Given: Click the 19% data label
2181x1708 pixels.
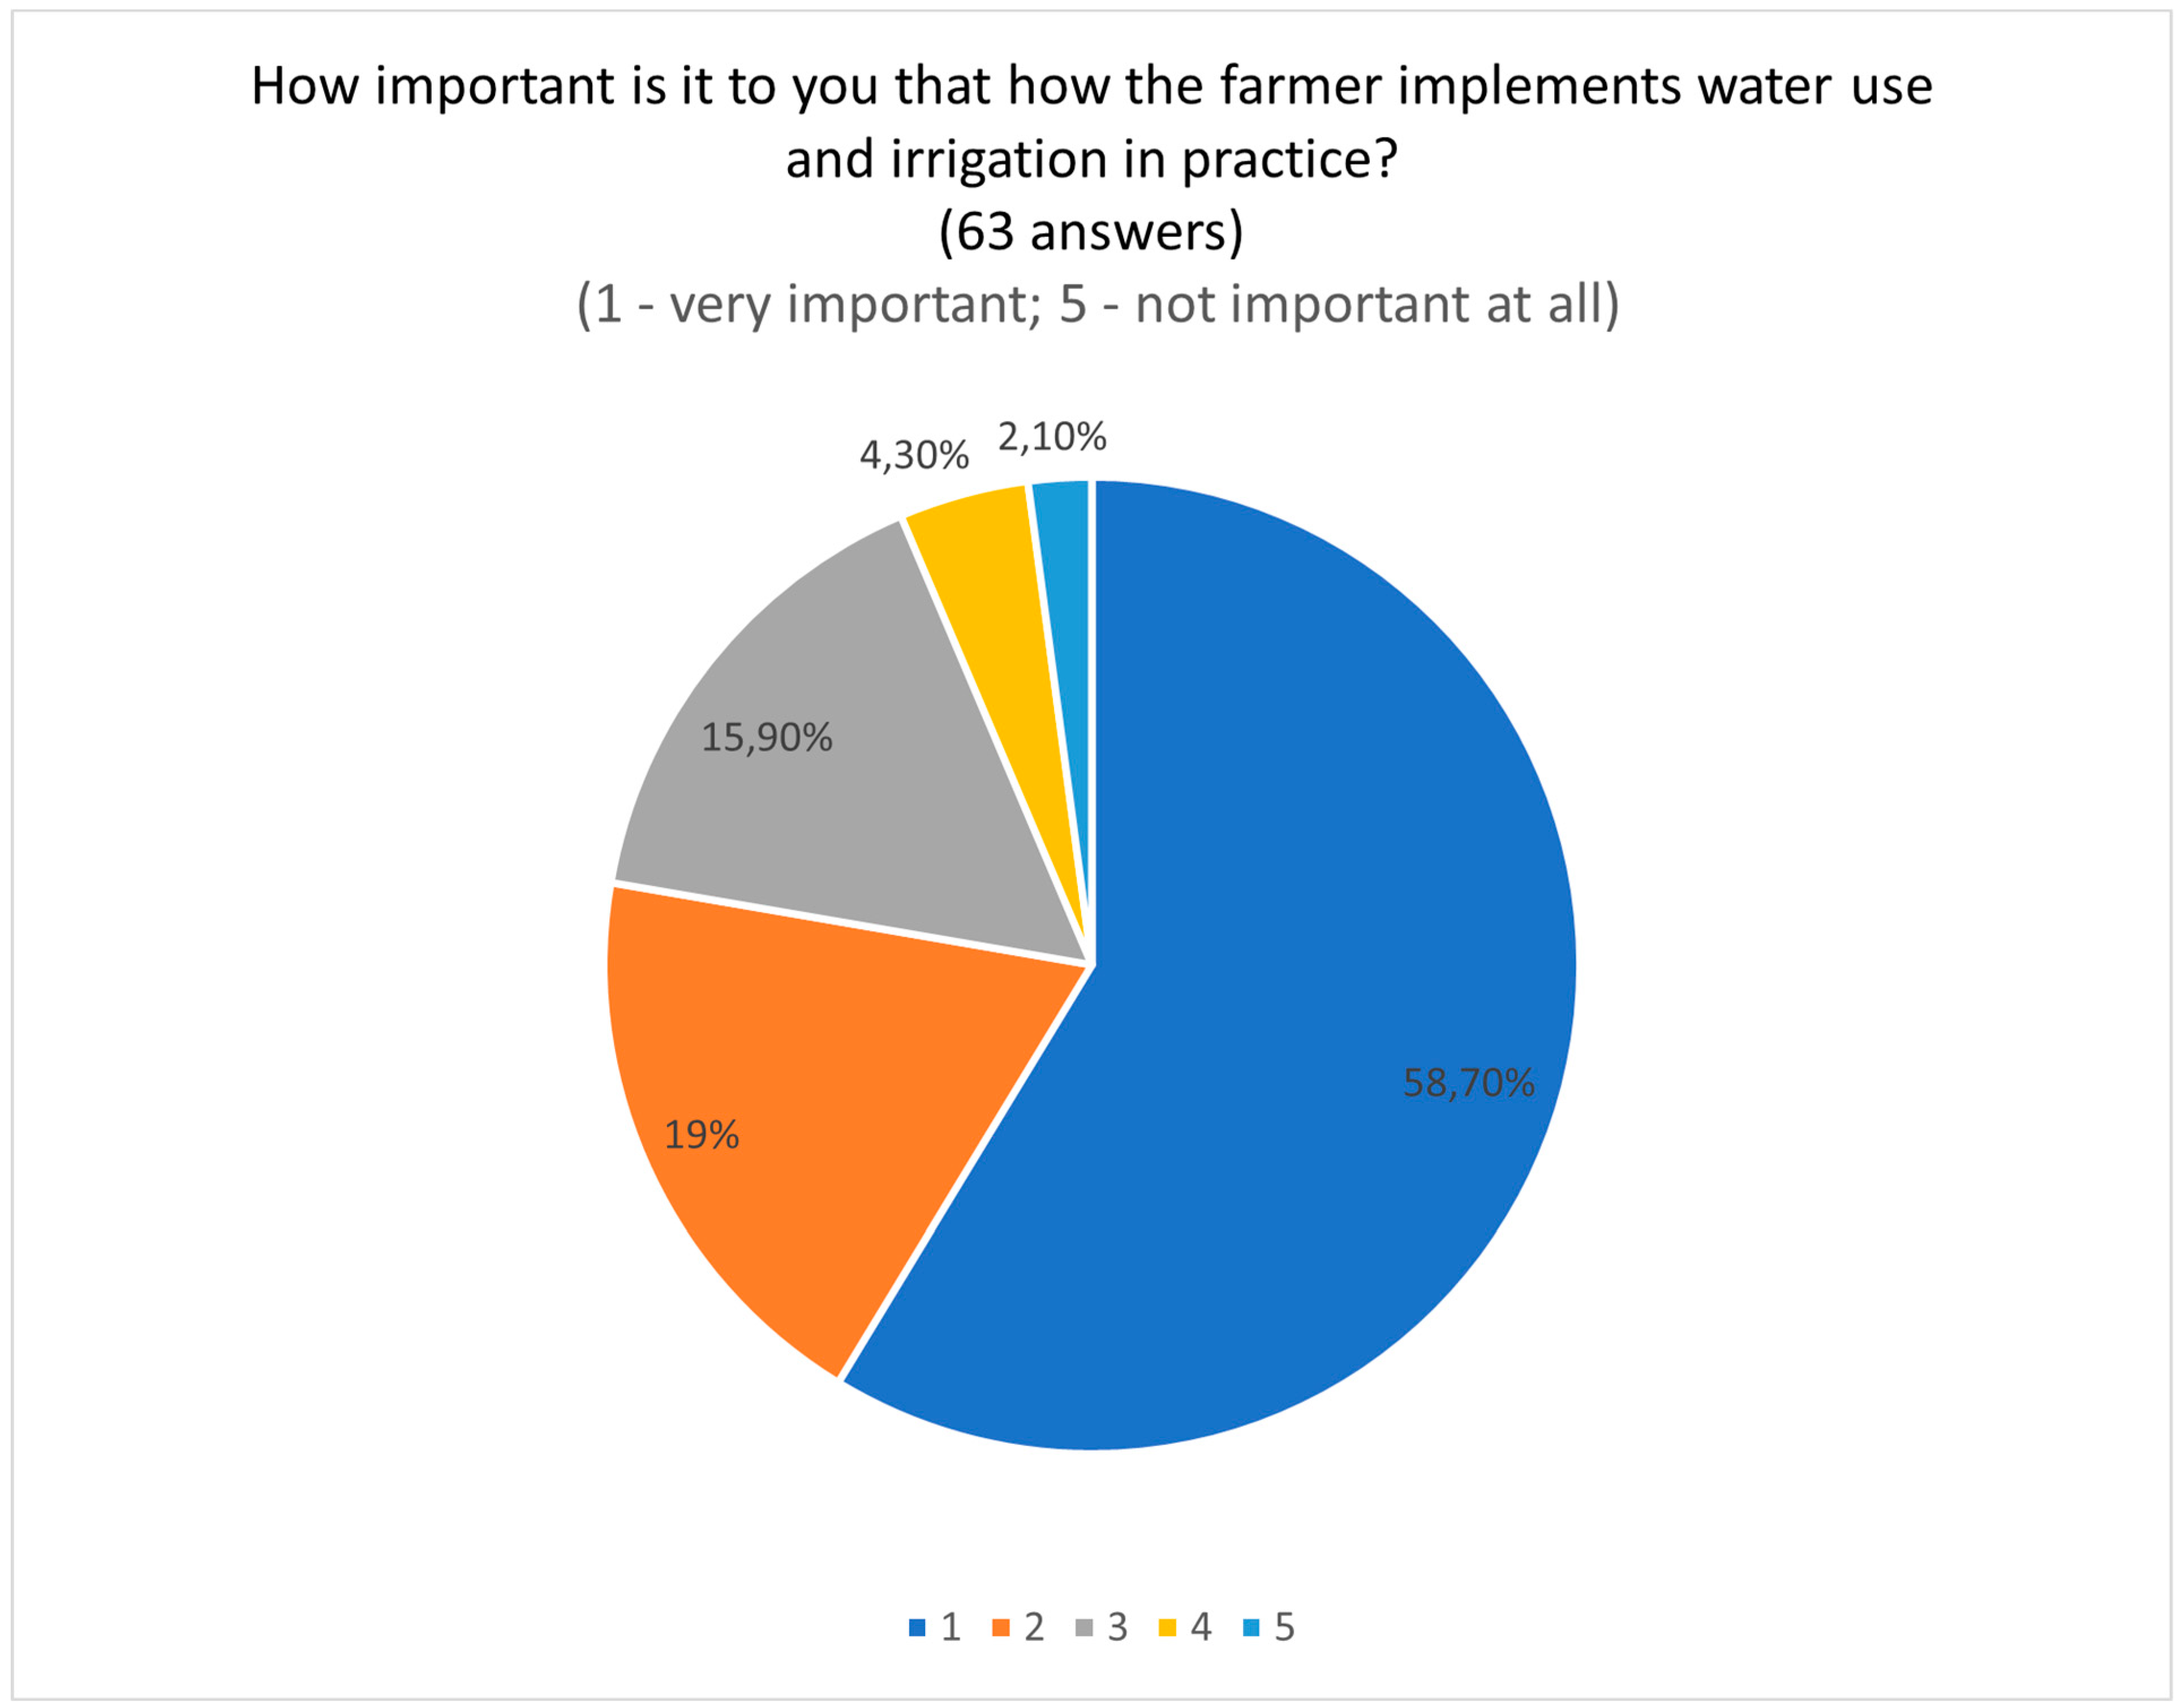Looking at the screenshot, I should [x=702, y=1135].
